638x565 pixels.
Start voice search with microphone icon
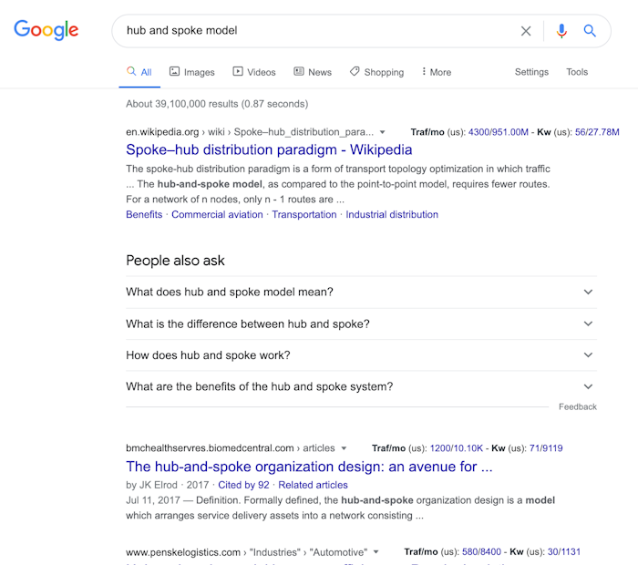pyautogui.click(x=561, y=31)
